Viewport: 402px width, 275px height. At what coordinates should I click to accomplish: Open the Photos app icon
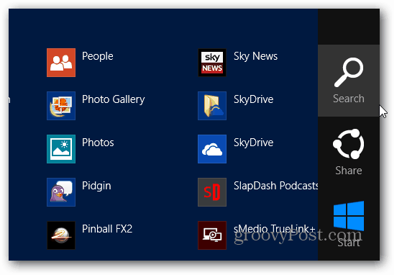point(61,149)
